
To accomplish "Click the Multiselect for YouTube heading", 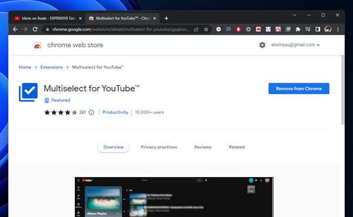I will click(92, 88).
